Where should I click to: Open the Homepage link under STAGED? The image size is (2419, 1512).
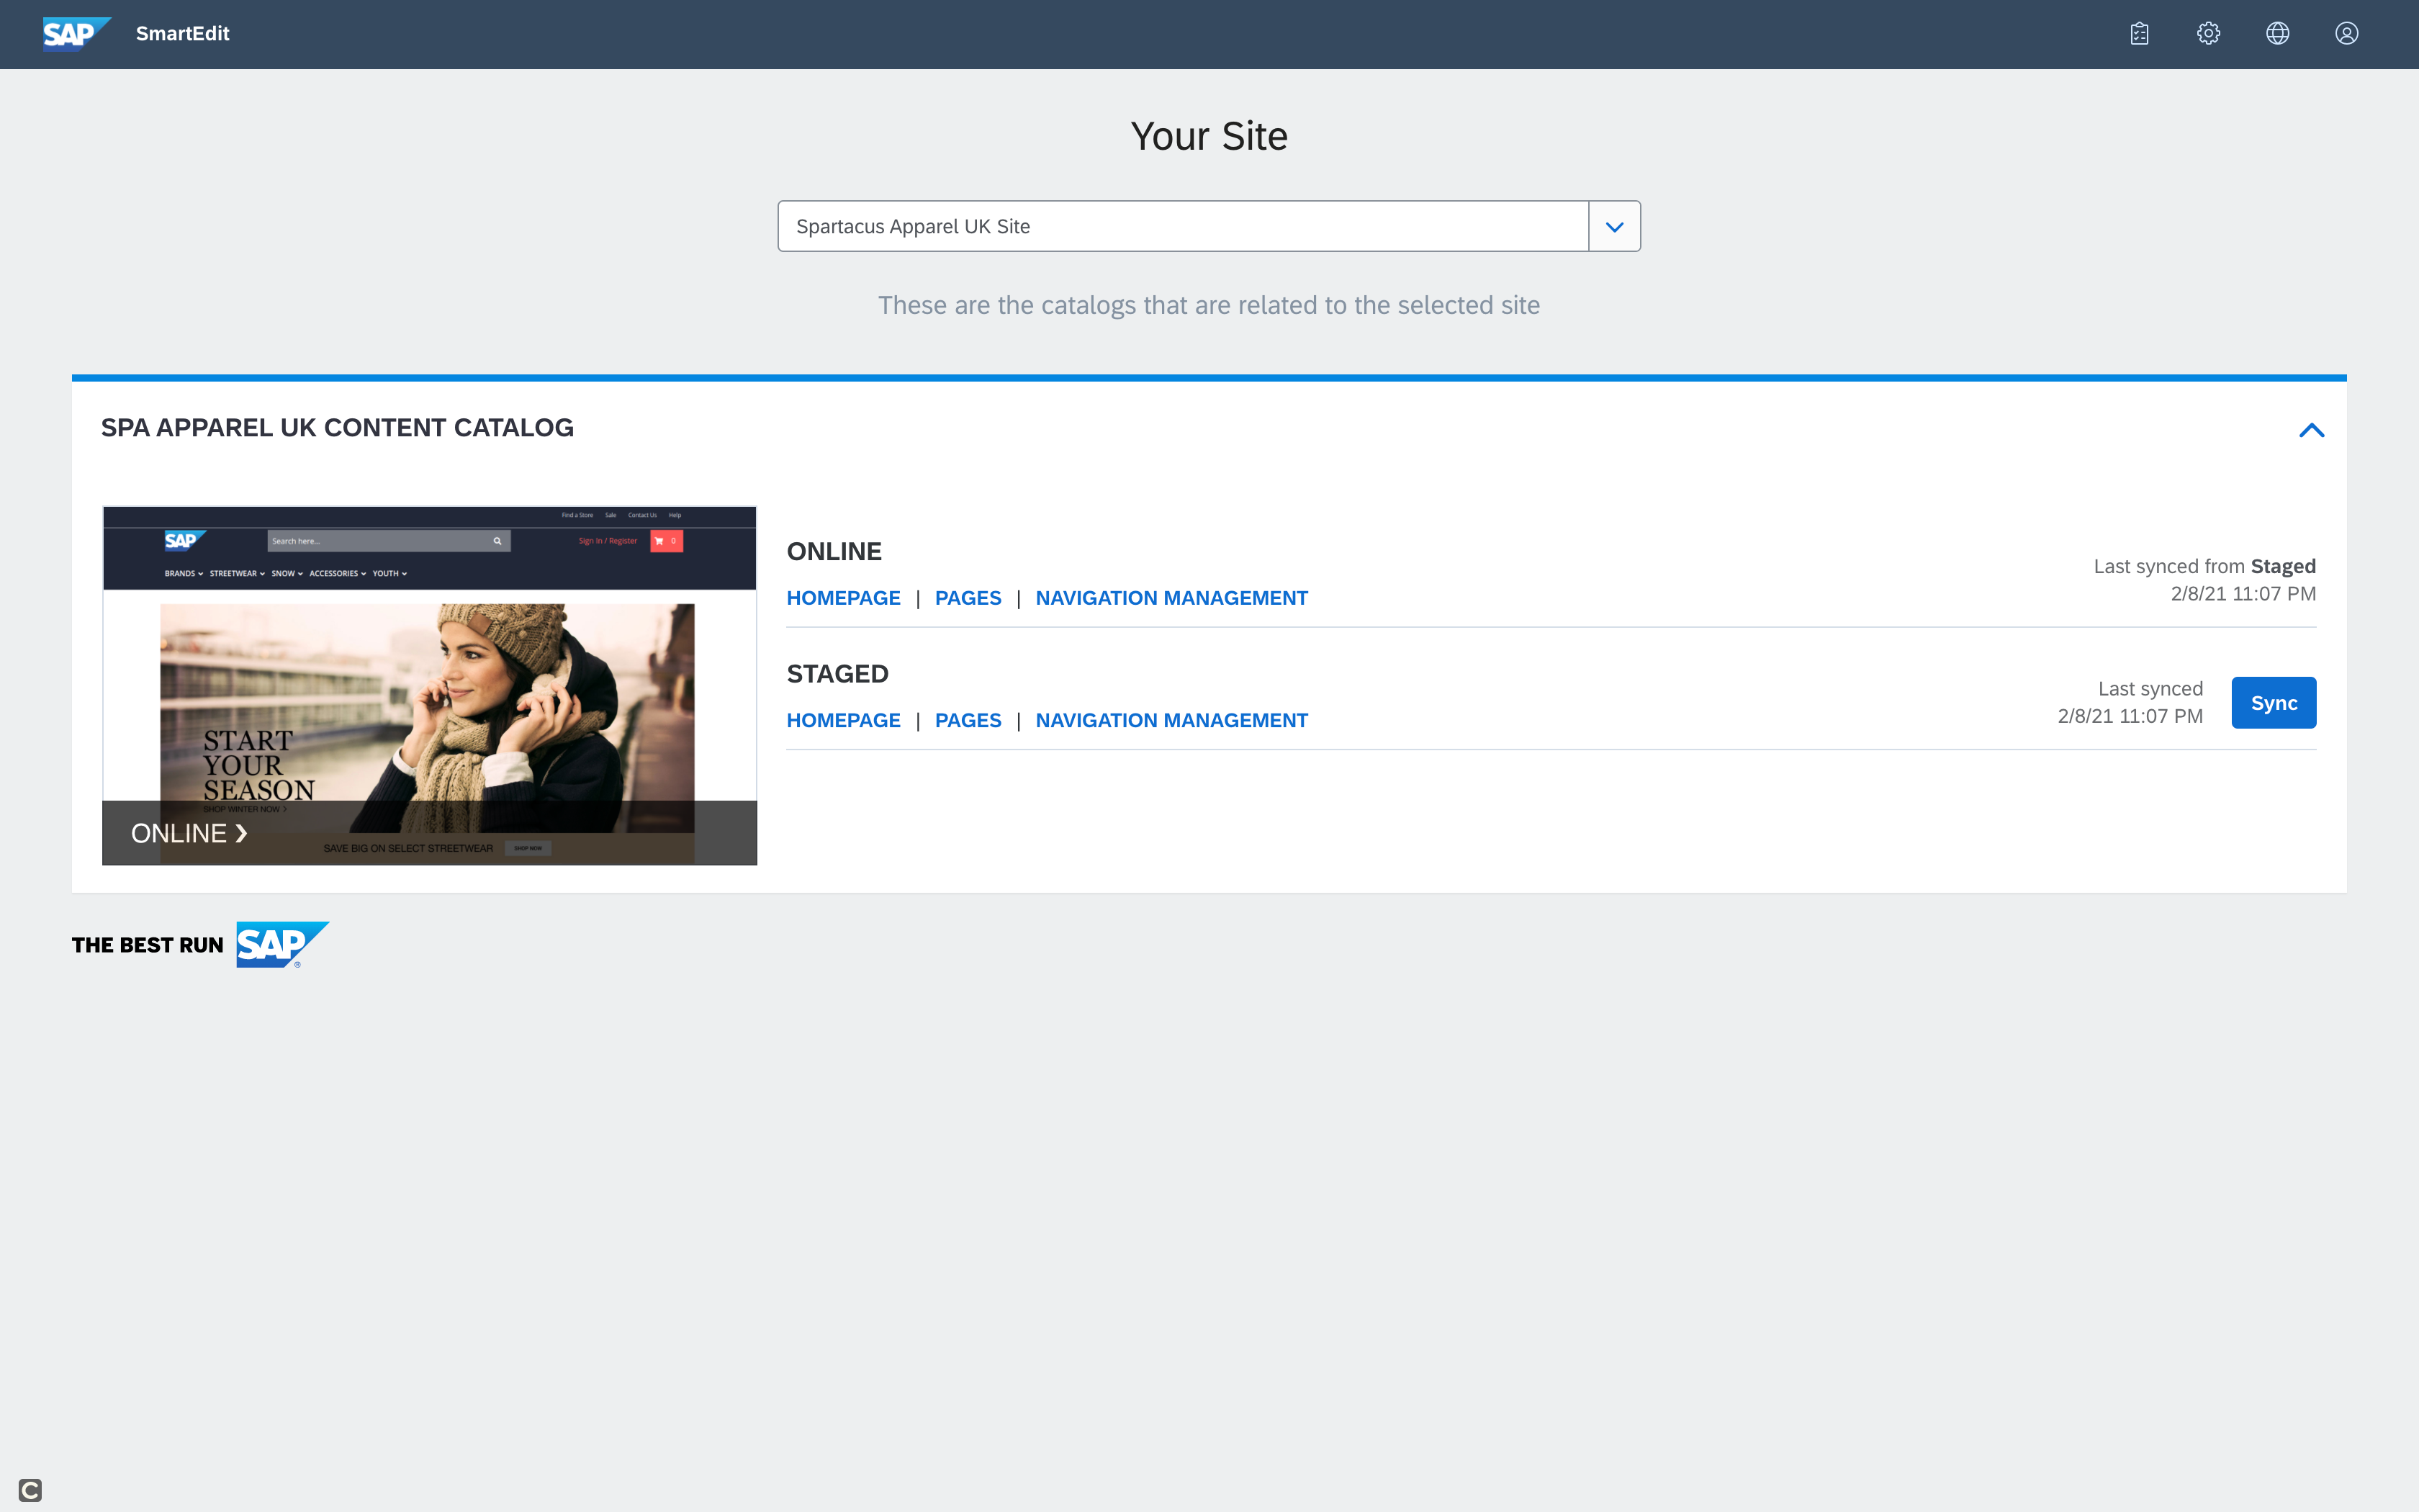(x=844, y=719)
